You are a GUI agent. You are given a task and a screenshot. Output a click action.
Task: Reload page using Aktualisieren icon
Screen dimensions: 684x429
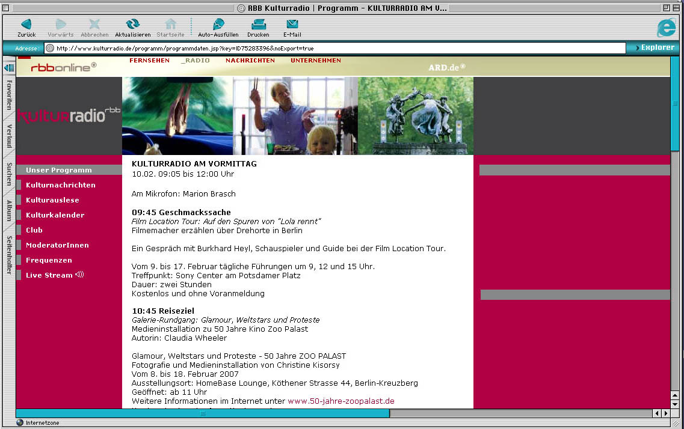pos(132,24)
